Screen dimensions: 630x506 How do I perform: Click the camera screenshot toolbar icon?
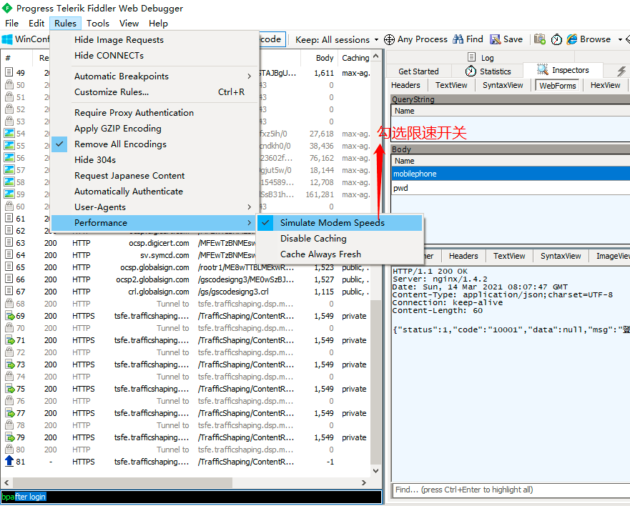[540, 39]
